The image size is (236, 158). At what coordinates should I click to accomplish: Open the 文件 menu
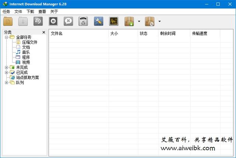pos(18,11)
